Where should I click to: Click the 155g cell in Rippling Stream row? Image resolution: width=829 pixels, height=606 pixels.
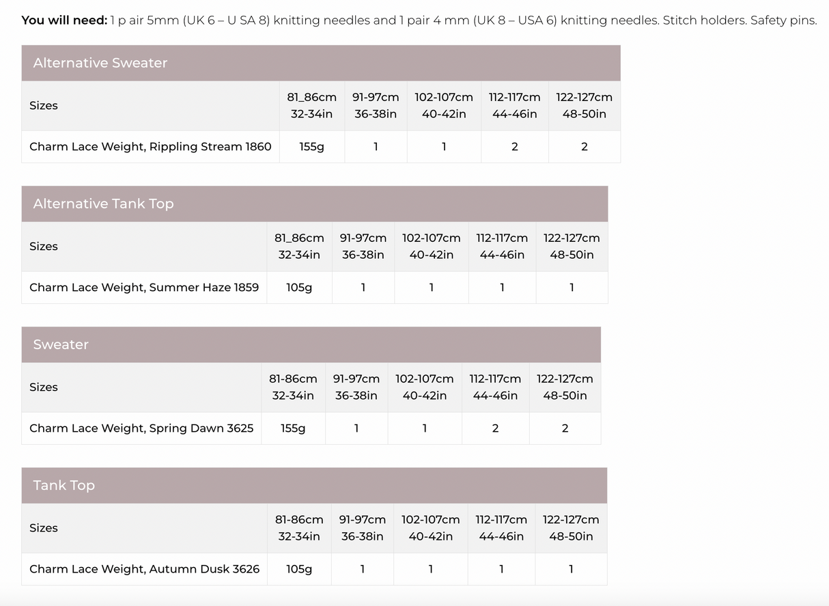pos(311,146)
